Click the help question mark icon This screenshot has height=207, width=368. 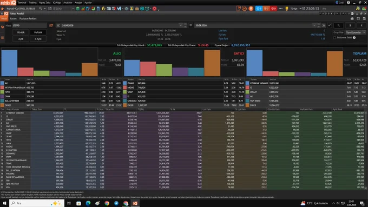(349, 3)
